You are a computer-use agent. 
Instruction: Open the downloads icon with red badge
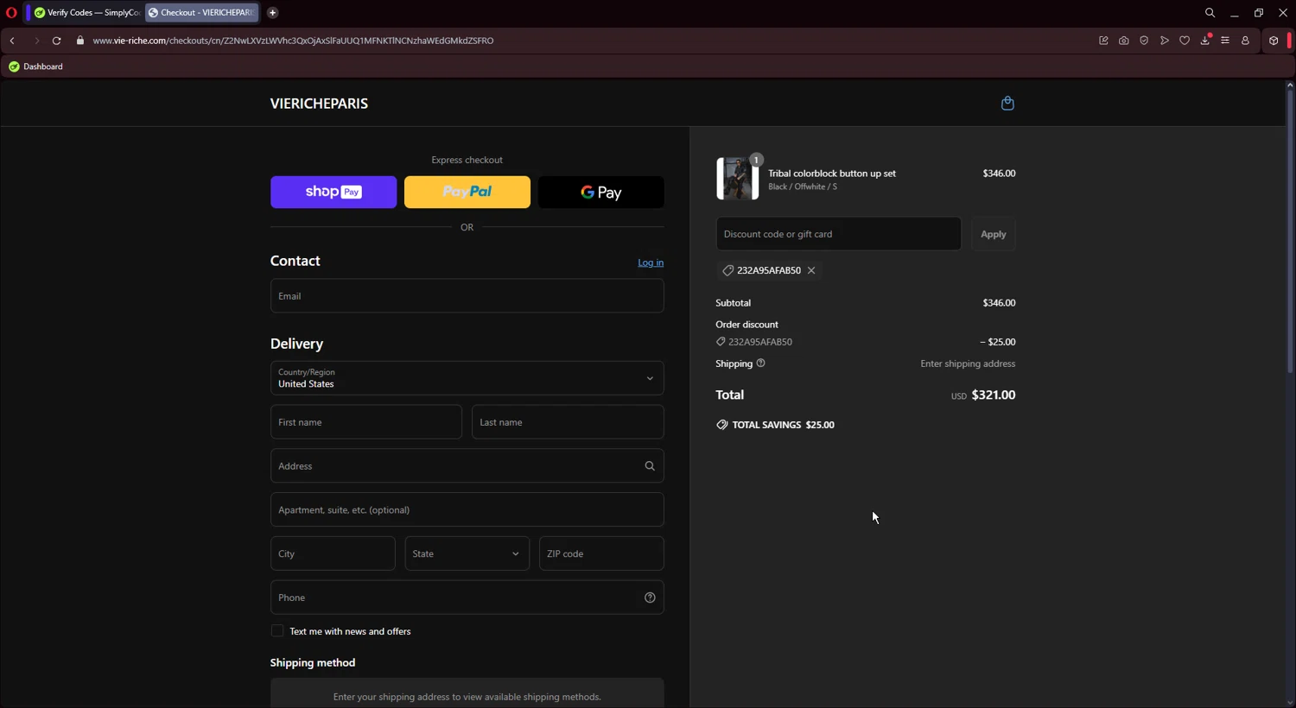pyautogui.click(x=1205, y=40)
